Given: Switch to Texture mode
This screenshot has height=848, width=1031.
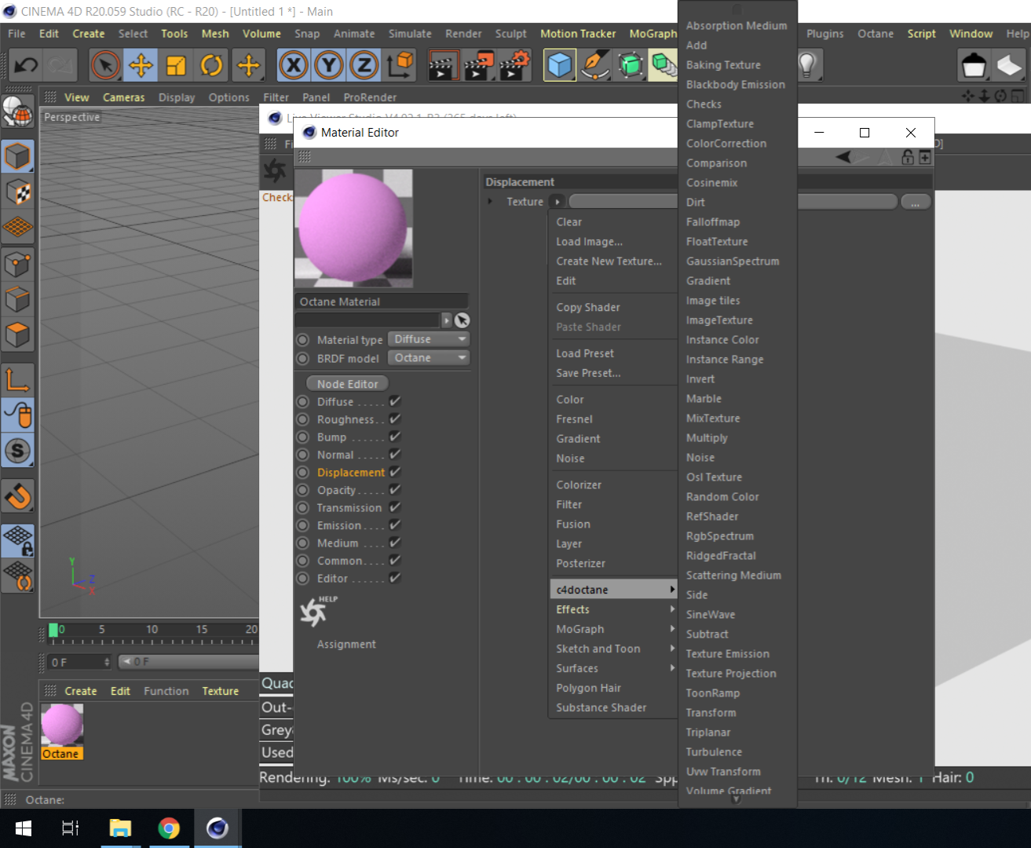Looking at the screenshot, I should 17,192.
